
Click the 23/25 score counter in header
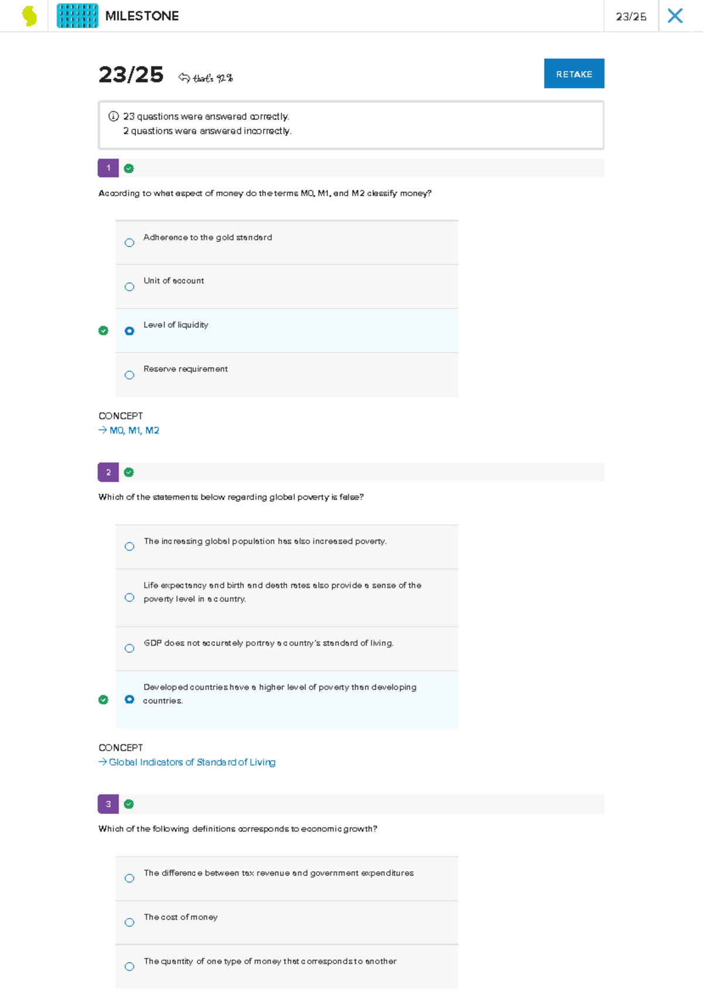(x=631, y=16)
